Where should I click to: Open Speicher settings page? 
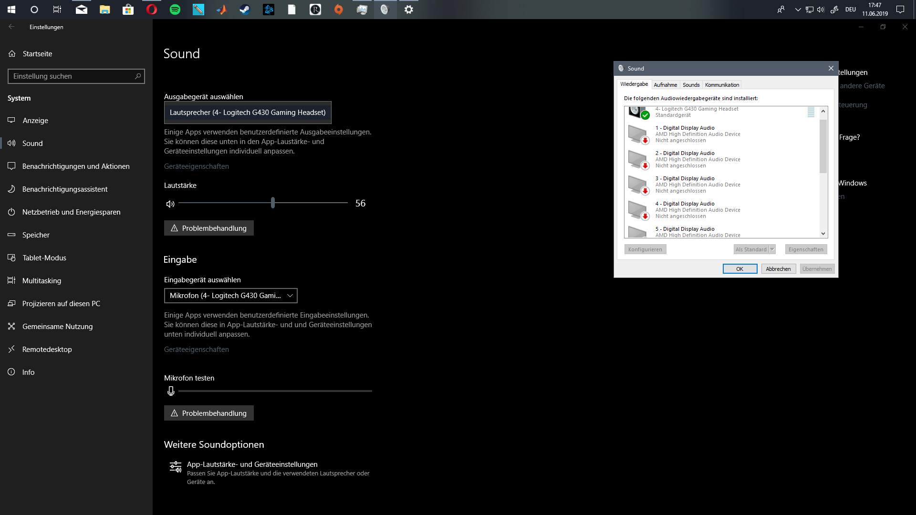pyautogui.click(x=76, y=235)
